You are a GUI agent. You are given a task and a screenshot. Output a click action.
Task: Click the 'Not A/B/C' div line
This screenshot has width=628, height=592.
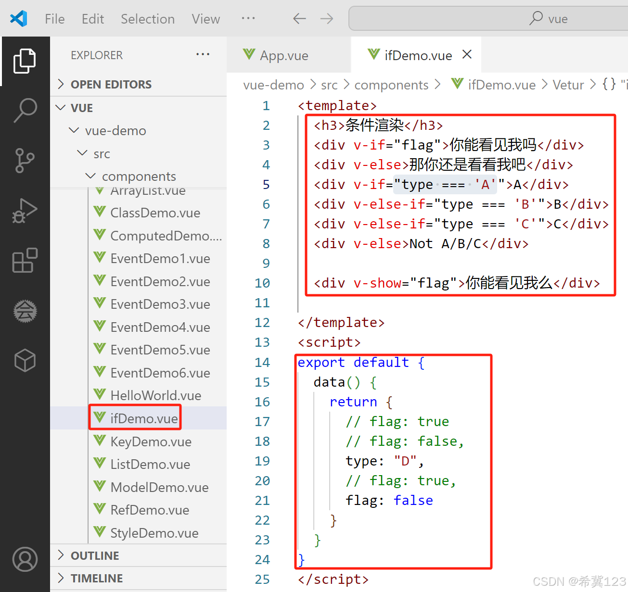coord(421,243)
